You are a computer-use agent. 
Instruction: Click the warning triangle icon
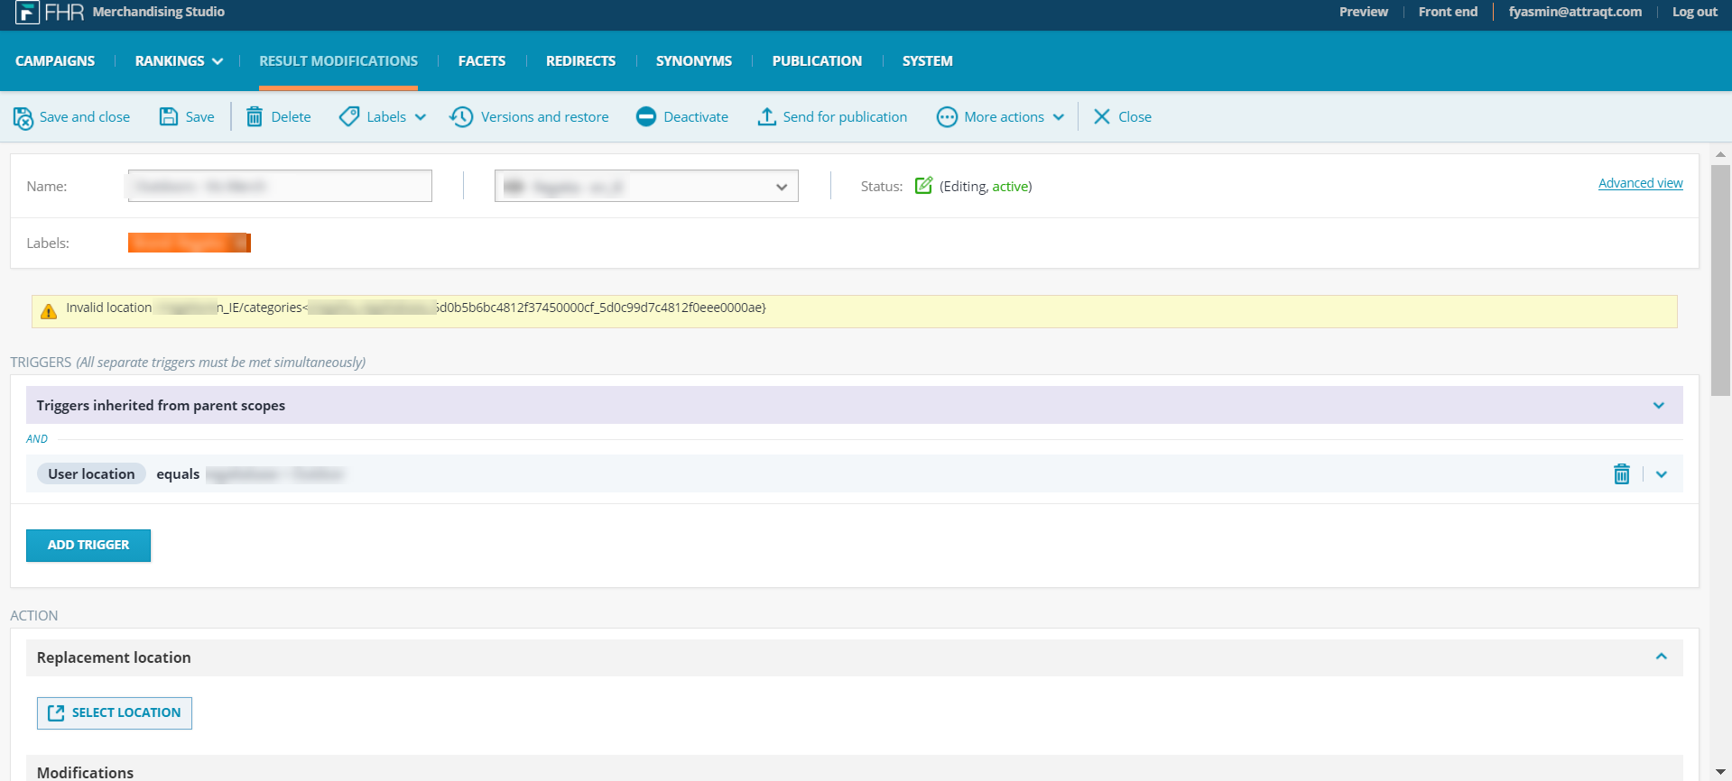point(49,311)
